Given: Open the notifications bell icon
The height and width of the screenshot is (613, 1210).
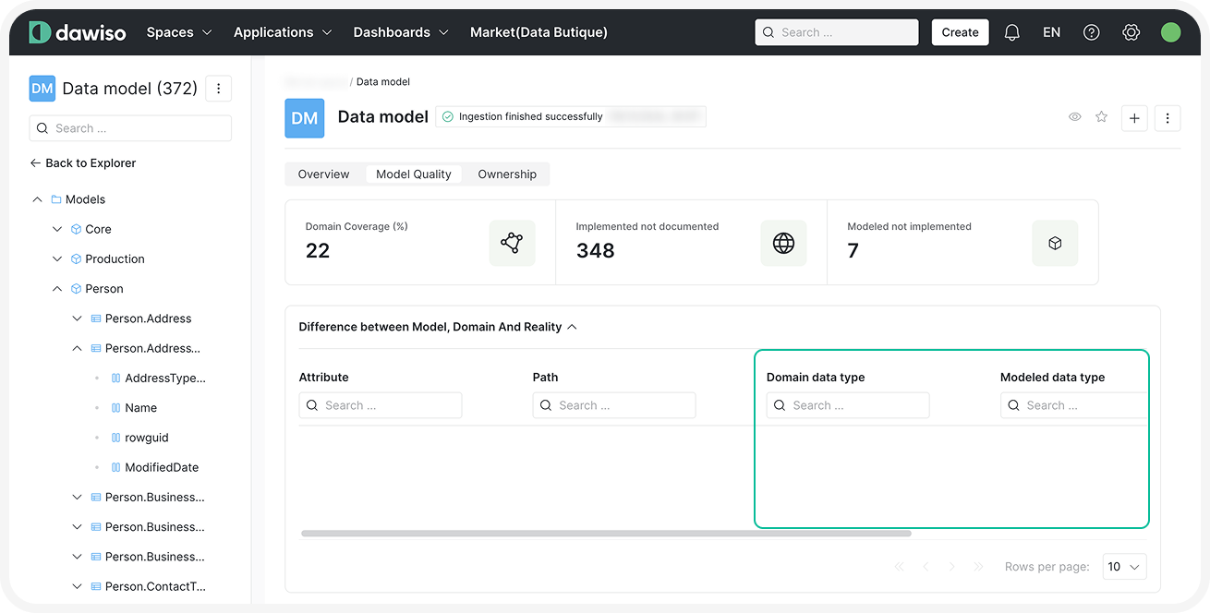Looking at the screenshot, I should pos(1011,31).
